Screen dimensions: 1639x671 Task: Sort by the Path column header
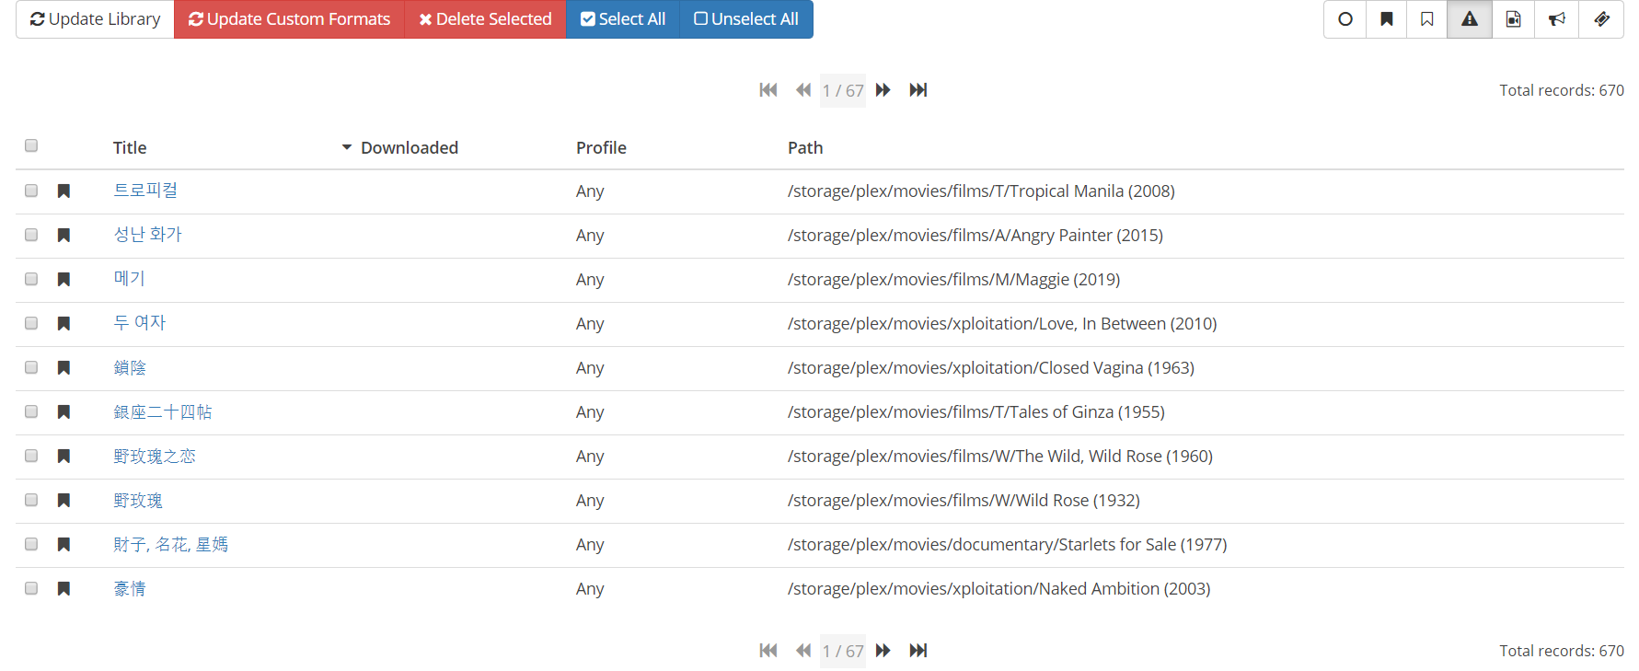(x=805, y=148)
